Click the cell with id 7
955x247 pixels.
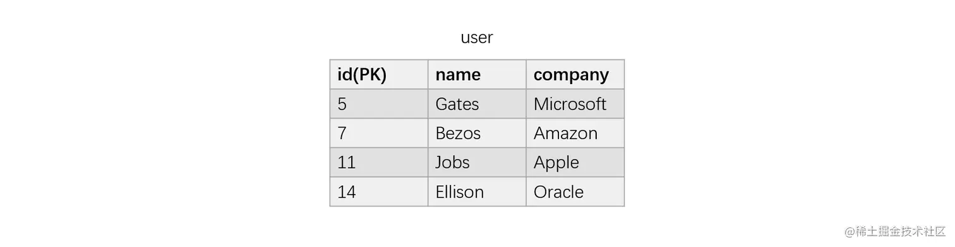tap(379, 133)
